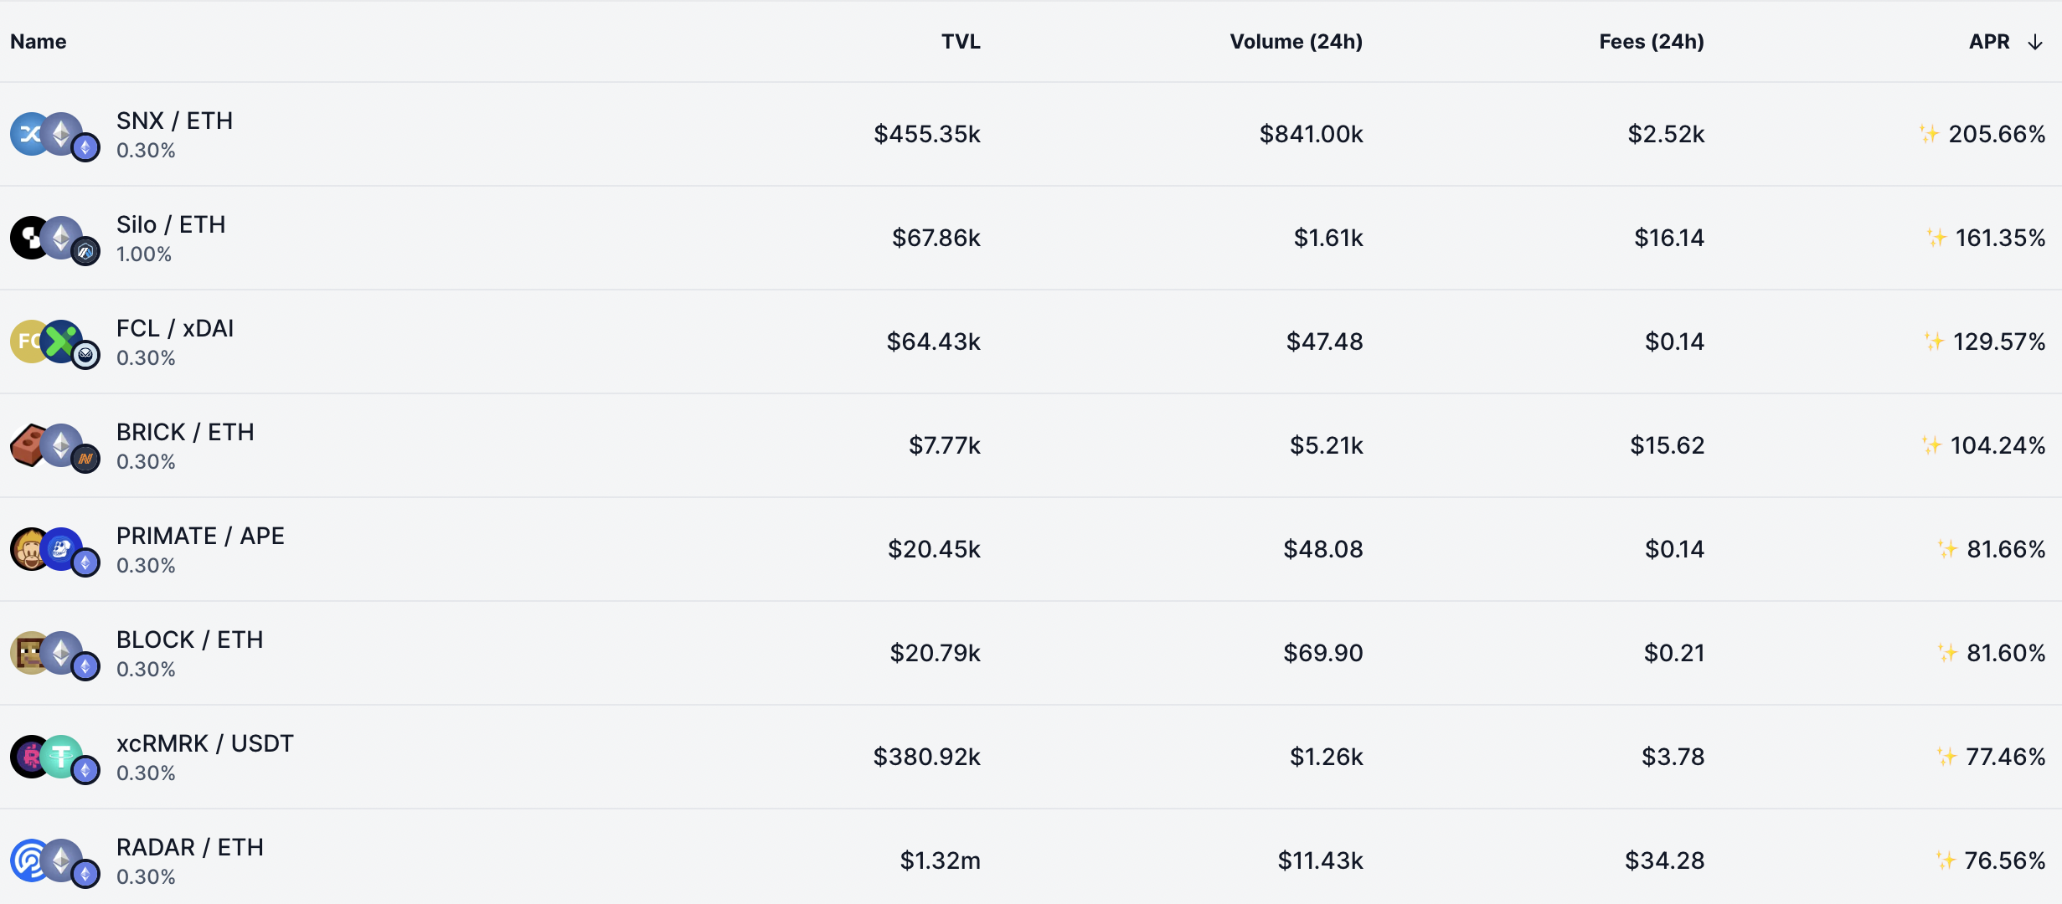Image resolution: width=2062 pixels, height=904 pixels.
Task: Sort pools by the Name column header
Action: (x=39, y=42)
